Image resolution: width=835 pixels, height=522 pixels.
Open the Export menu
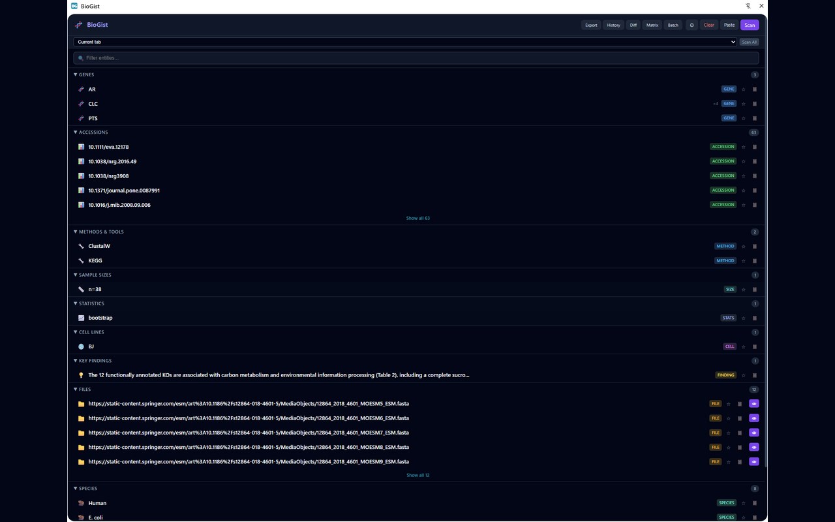point(591,25)
